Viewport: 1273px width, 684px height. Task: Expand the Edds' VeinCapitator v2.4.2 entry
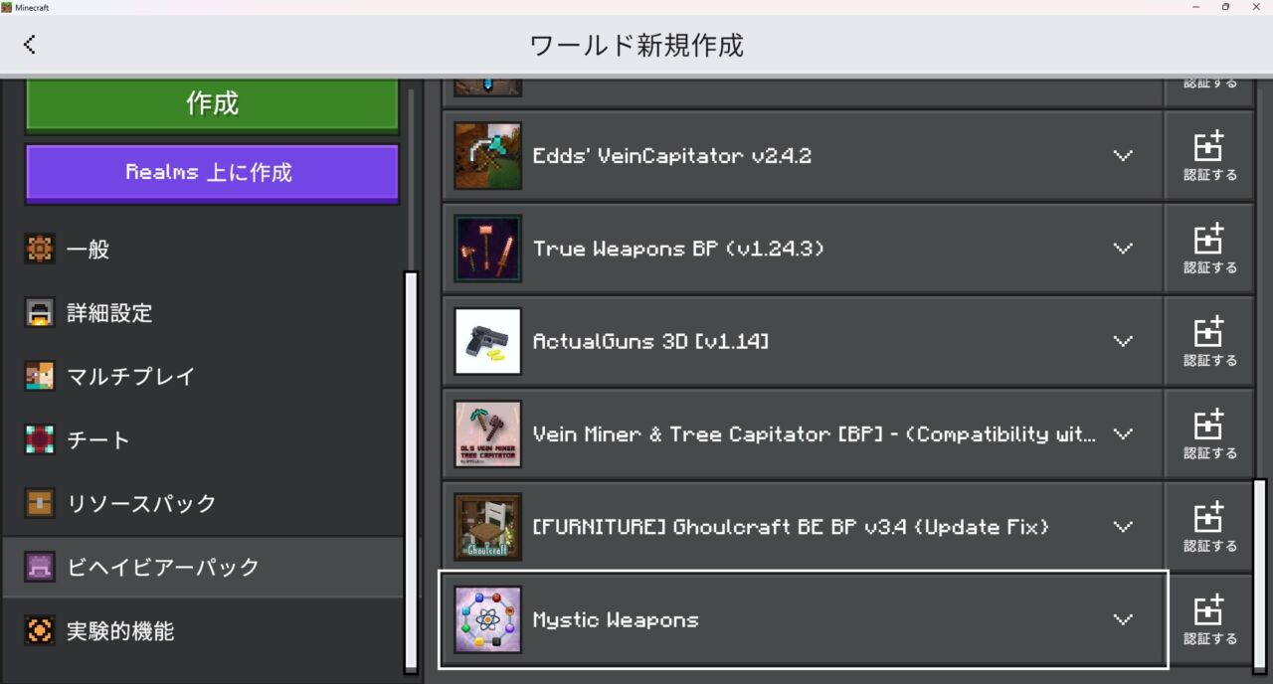click(x=1123, y=155)
